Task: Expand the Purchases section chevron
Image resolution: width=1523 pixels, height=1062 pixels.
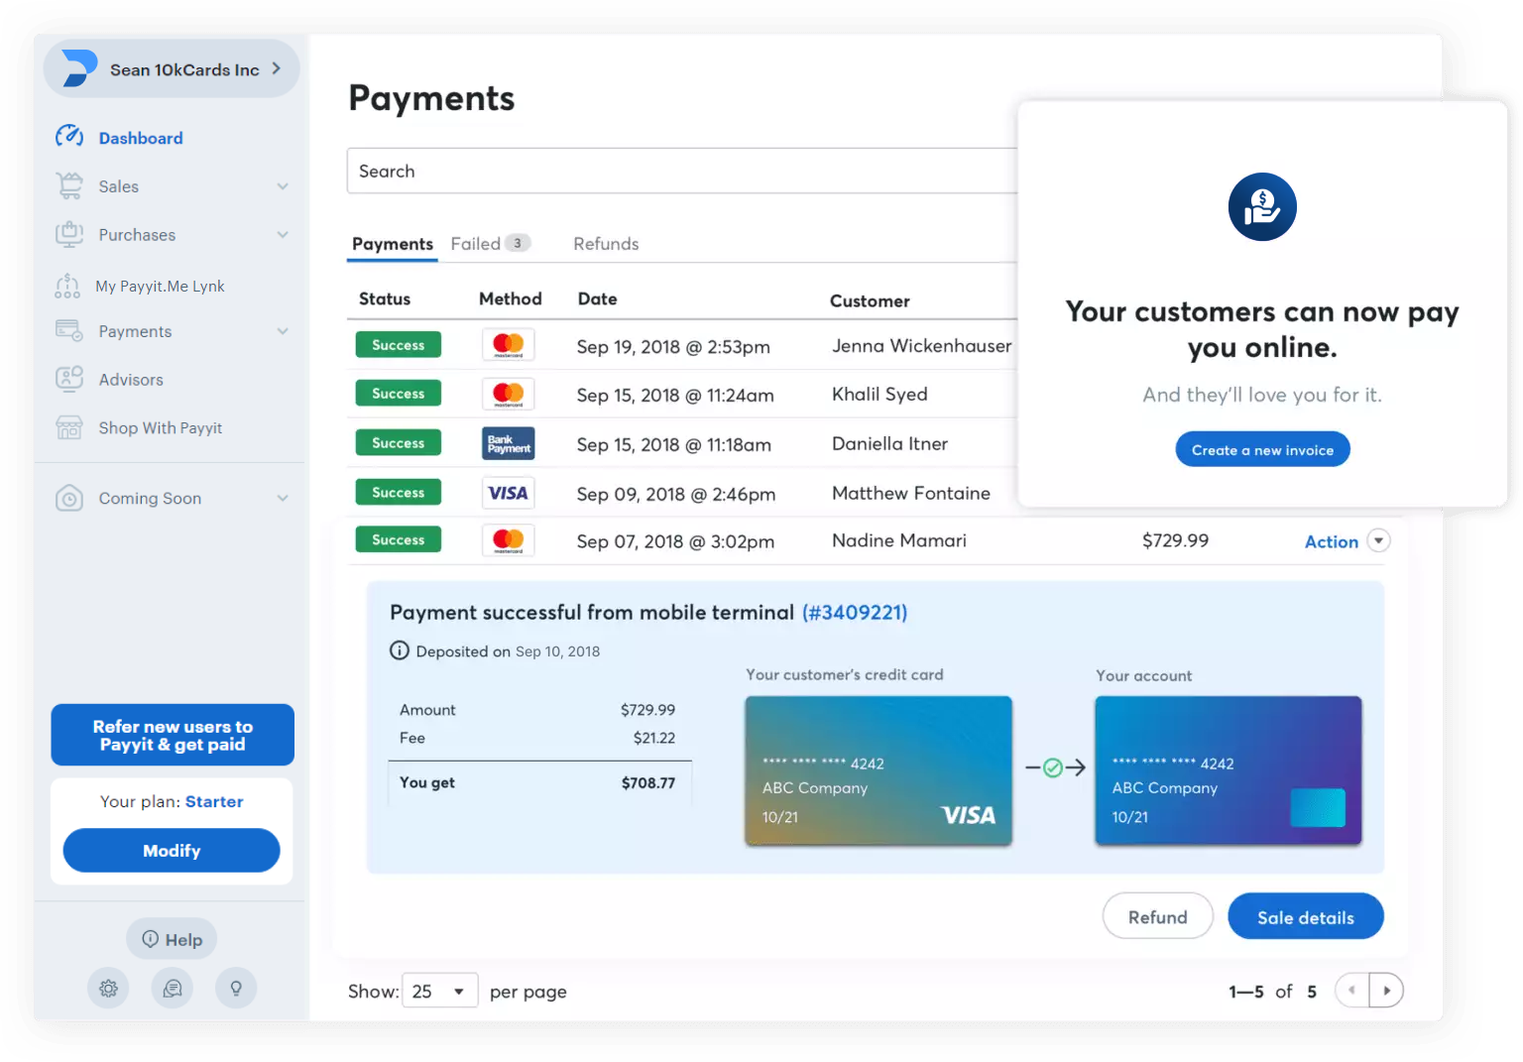Action: tap(283, 235)
